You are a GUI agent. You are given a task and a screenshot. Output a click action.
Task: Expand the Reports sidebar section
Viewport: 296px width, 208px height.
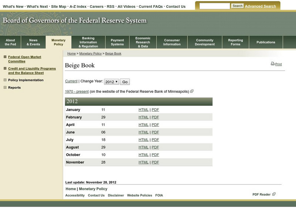tap(5, 88)
